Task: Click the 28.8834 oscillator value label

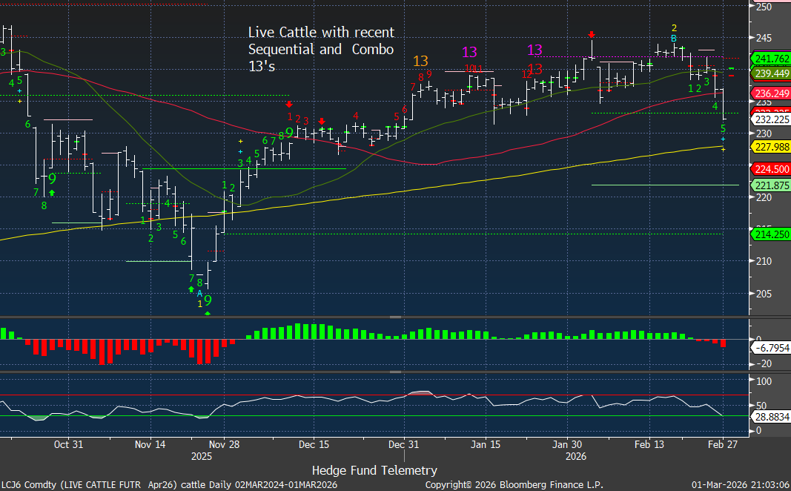Action: coord(772,419)
